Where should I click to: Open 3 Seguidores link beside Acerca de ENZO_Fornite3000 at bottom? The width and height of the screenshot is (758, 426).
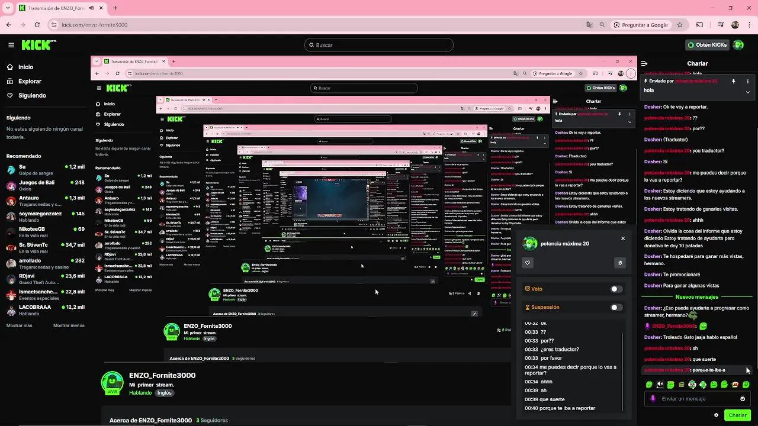[x=212, y=420]
